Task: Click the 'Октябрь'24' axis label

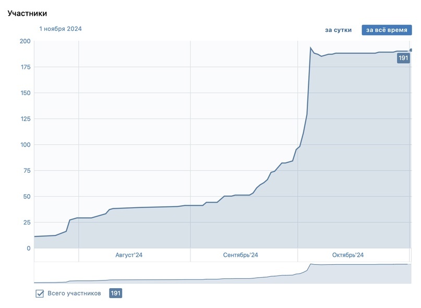Action: (348, 255)
